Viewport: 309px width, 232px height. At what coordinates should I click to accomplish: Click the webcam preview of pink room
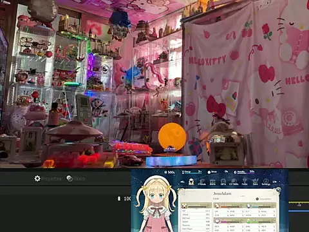pyautogui.click(x=154, y=84)
